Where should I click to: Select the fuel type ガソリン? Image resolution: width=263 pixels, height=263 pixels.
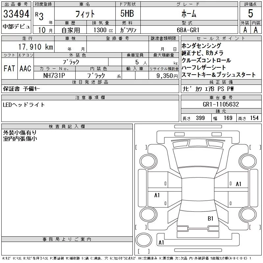click(x=128, y=30)
